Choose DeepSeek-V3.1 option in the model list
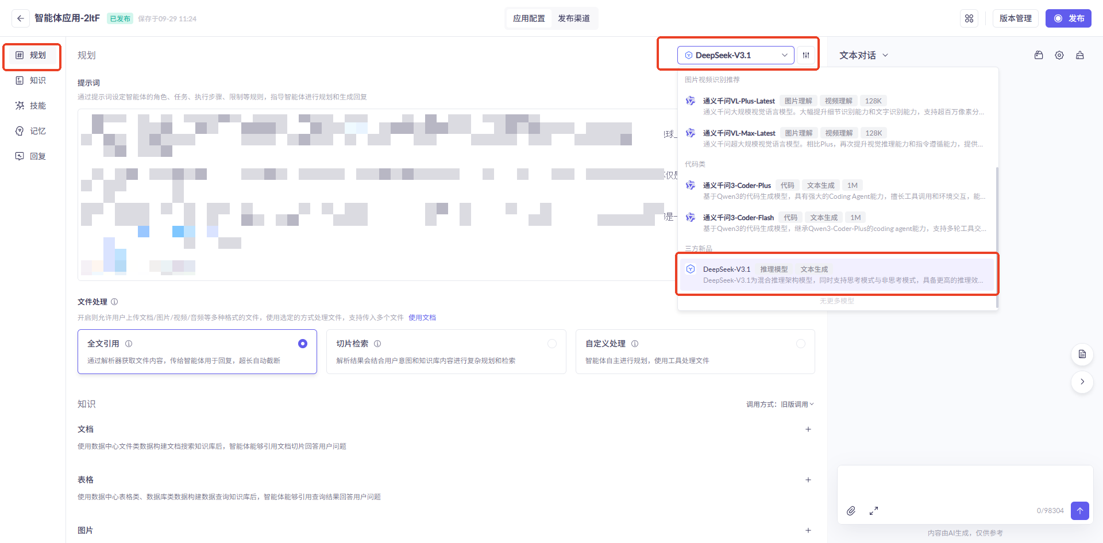Screen dimensions: 1103x543 coord(836,274)
